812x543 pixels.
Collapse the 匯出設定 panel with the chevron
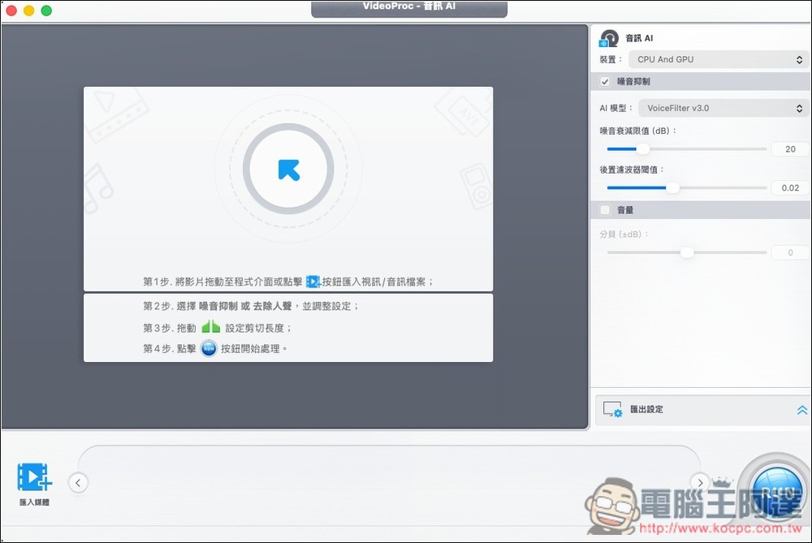click(x=801, y=409)
